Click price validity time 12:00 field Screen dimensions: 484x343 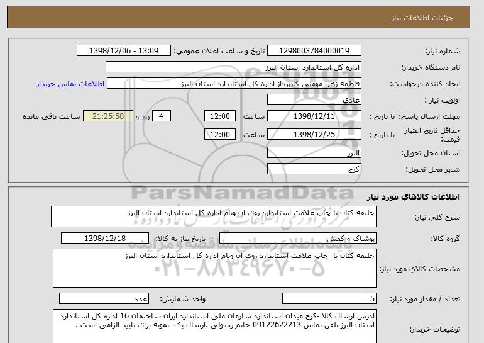(220, 135)
